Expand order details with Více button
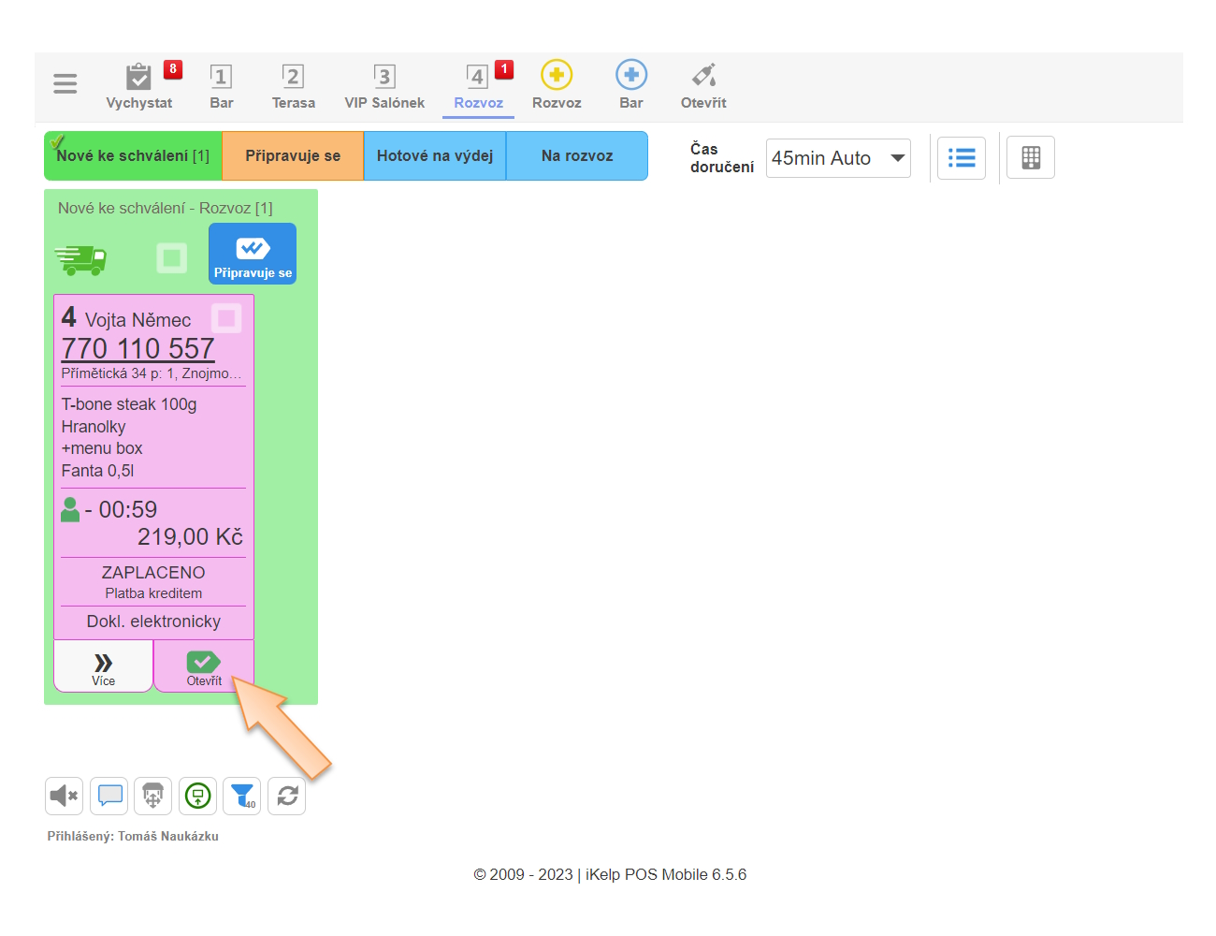Viewport: 1216px width, 936px height. [104, 667]
